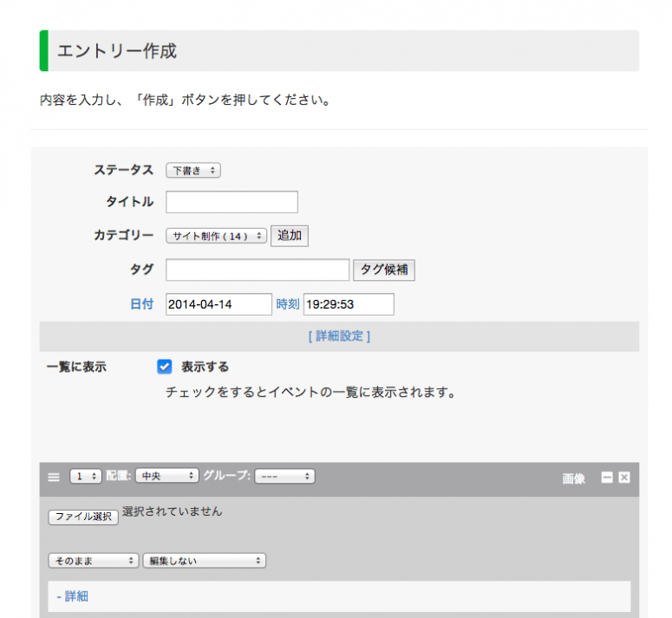Open the グループ dropdown
This screenshot has width=672, height=618.
click(284, 476)
